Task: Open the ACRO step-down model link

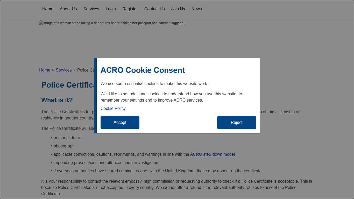Action: point(212,154)
